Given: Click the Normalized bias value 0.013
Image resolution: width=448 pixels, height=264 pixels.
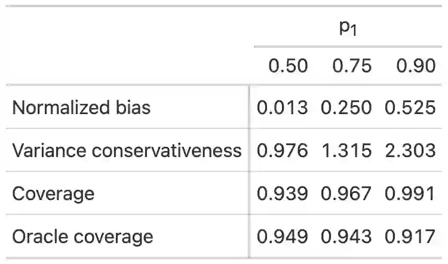Looking at the screenshot, I should [x=283, y=108].
